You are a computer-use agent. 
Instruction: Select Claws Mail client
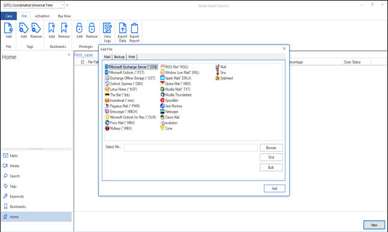click(170, 117)
